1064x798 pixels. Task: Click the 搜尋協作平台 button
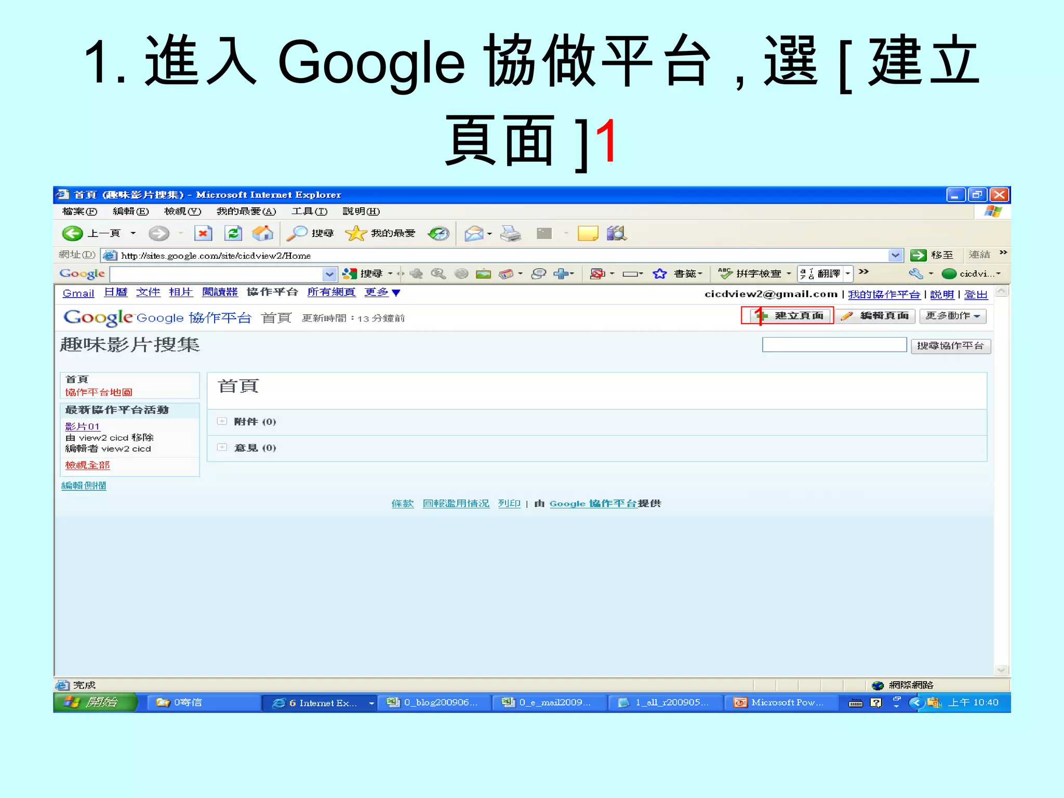click(x=951, y=346)
